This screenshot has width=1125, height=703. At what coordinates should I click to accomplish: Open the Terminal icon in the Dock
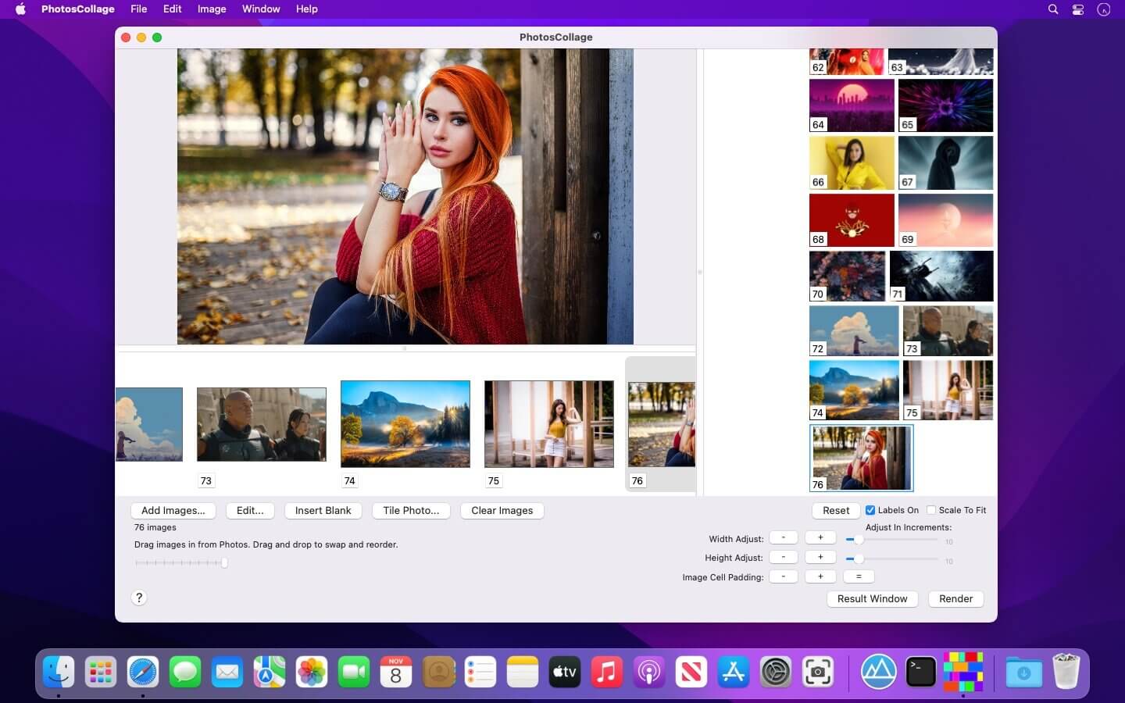pyautogui.click(x=920, y=672)
